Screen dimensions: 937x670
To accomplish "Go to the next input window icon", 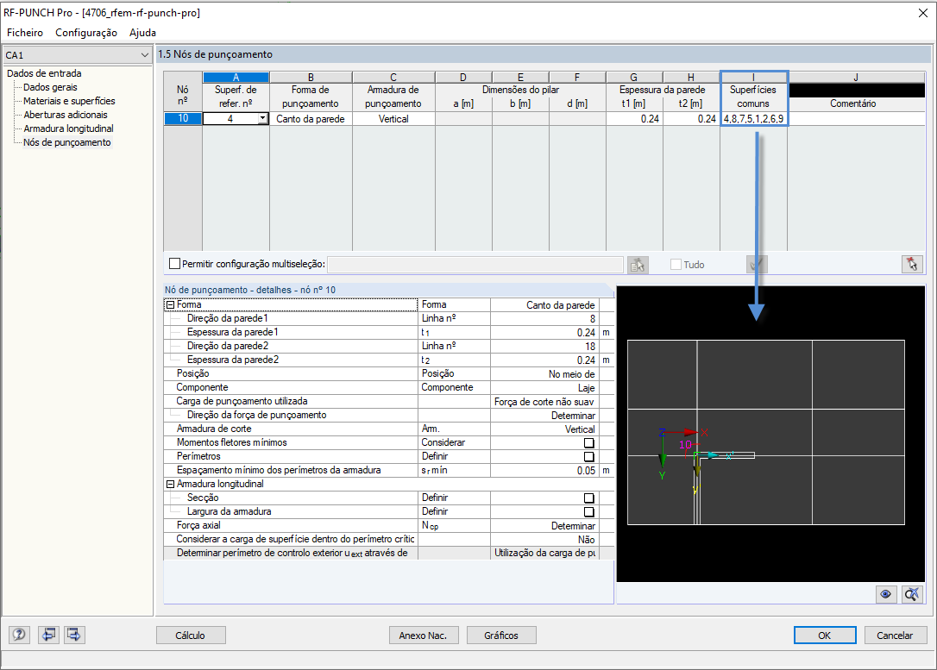I will point(74,634).
